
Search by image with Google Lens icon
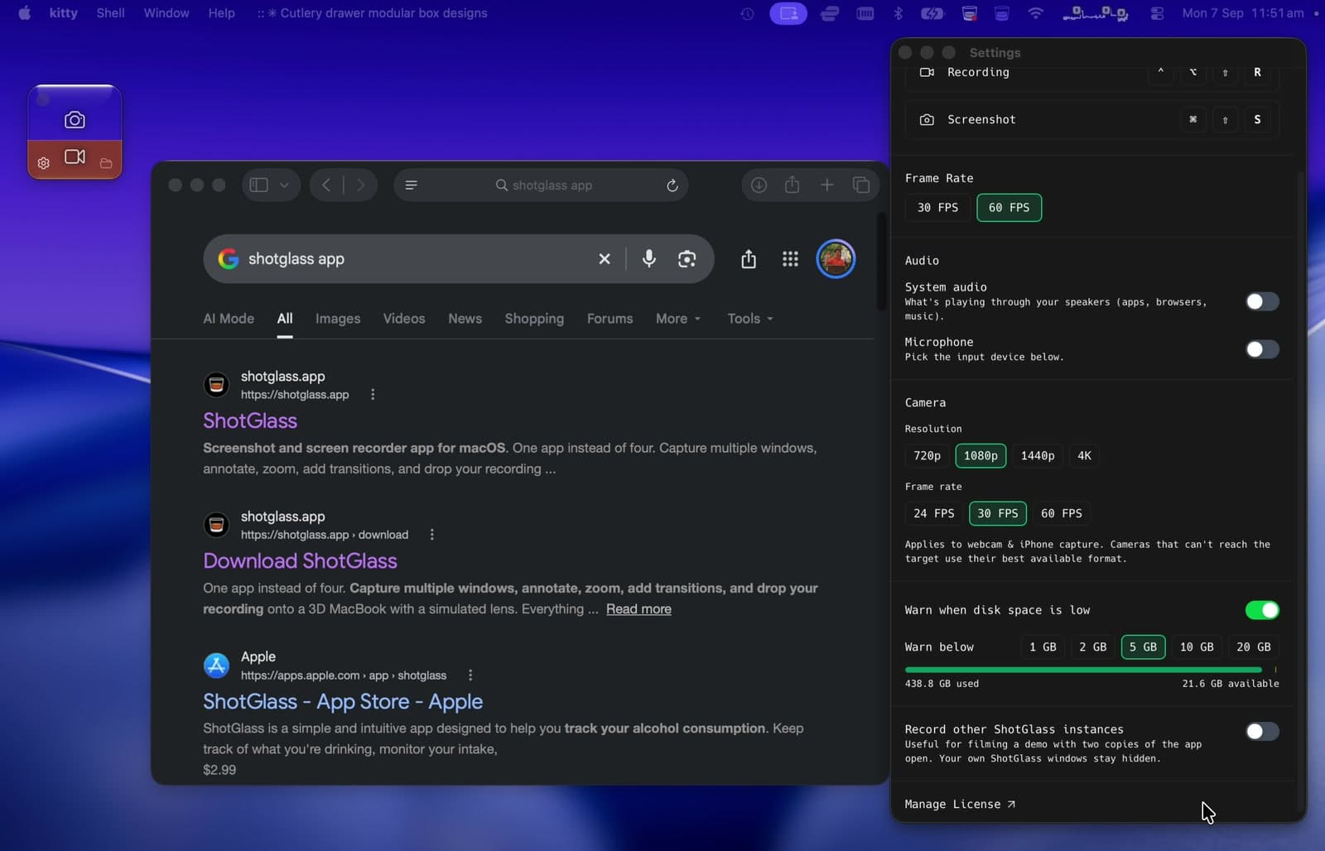tap(687, 259)
